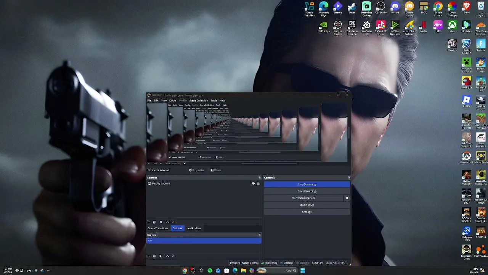This screenshot has height=275, width=488.
Task: Expand the preview scaling dropdown arrow
Action: (x=185, y=163)
